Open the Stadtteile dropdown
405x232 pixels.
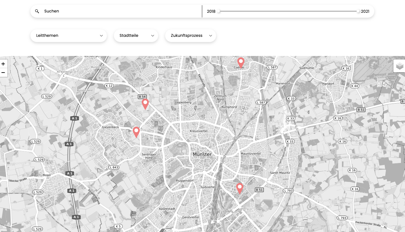click(136, 36)
